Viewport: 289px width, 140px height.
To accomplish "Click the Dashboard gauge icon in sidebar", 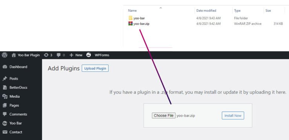I will pyautogui.click(x=5, y=67).
